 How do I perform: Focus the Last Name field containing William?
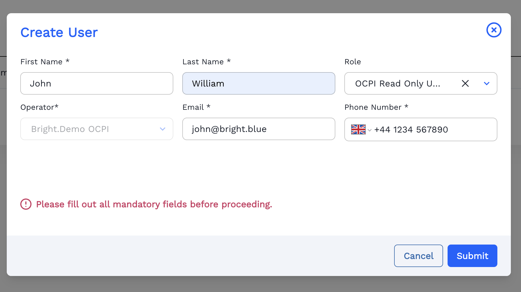point(259,83)
